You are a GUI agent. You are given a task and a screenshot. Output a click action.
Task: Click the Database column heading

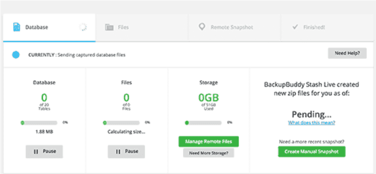point(44,83)
